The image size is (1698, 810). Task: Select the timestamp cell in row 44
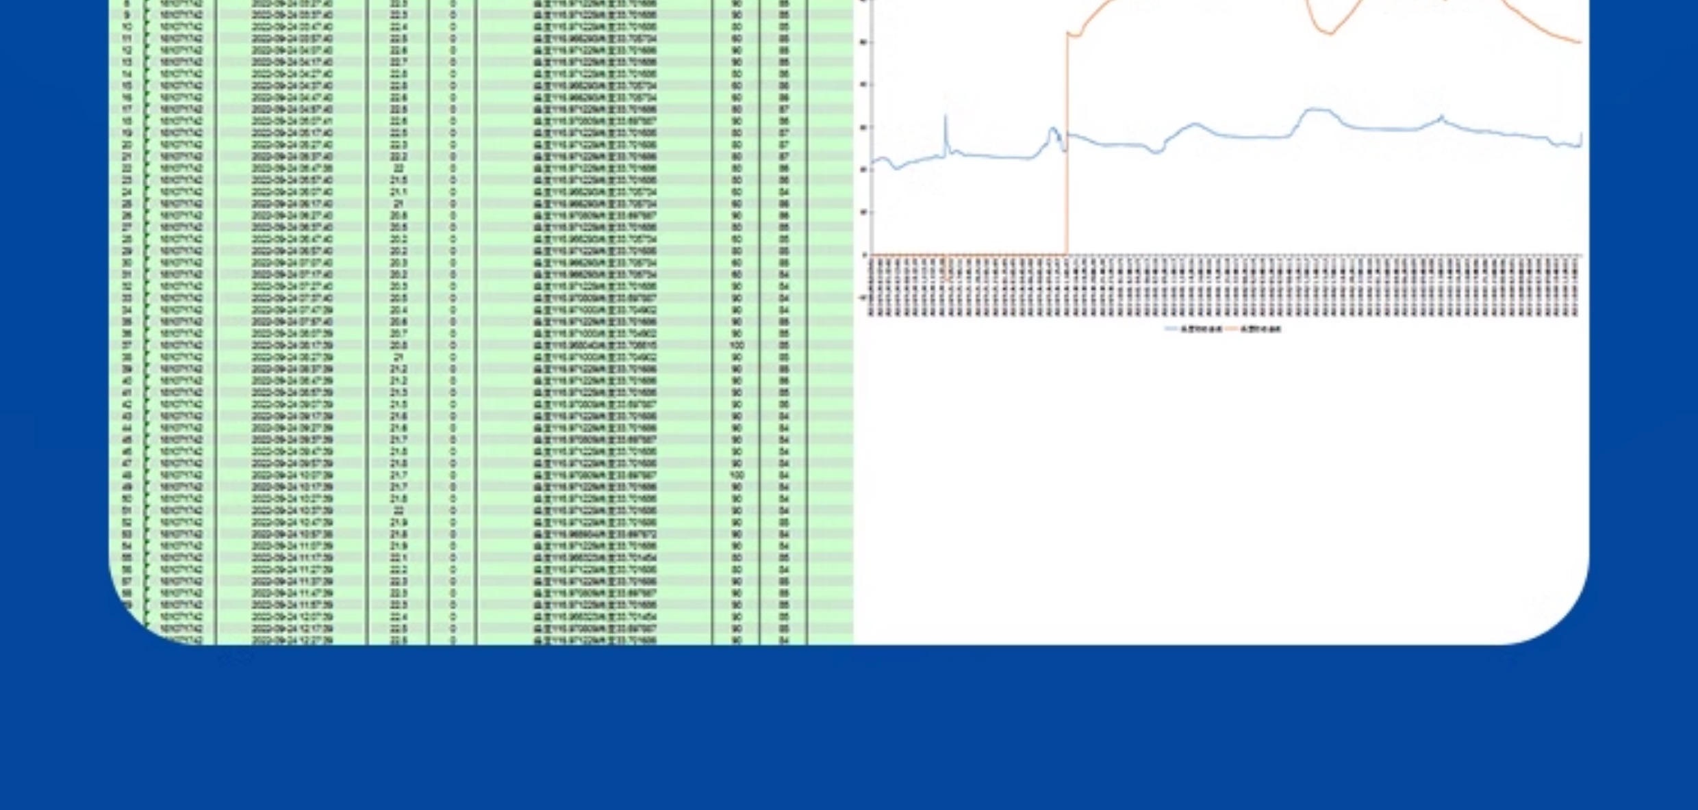292,428
